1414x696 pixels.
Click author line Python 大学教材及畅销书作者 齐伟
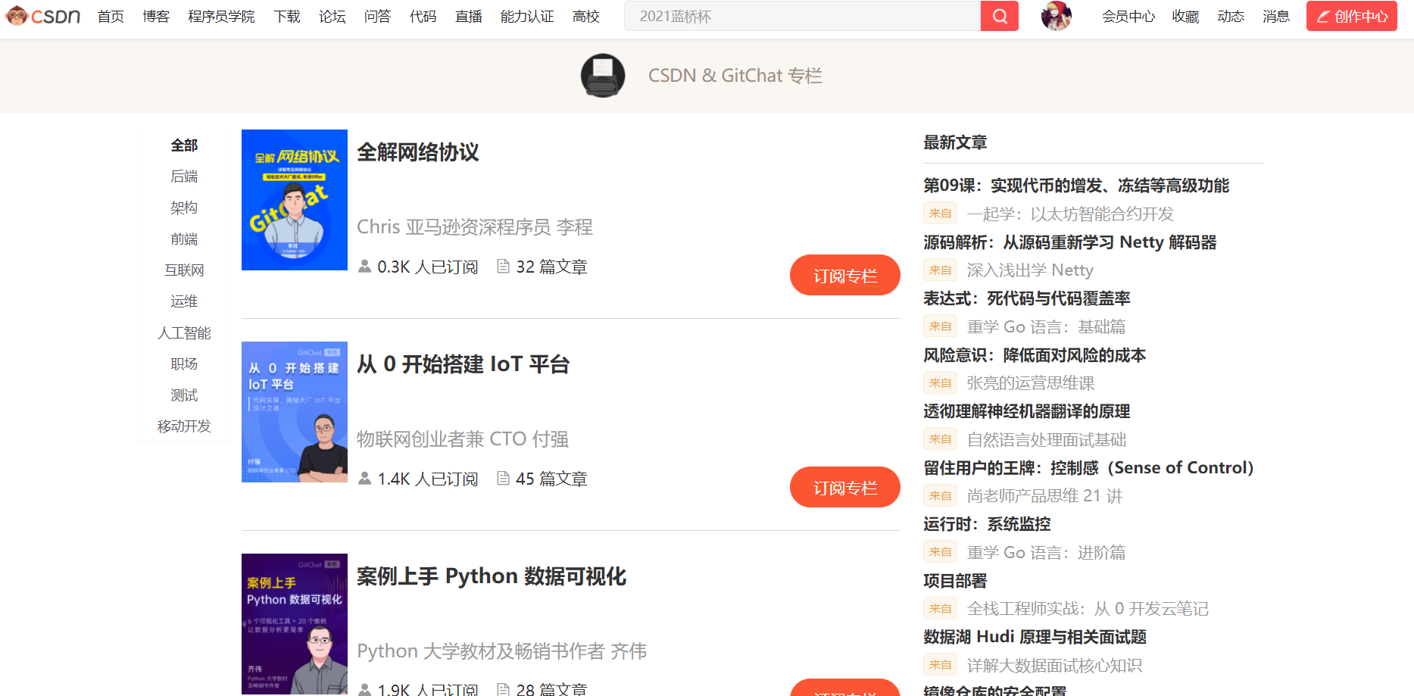[x=501, y=651]
